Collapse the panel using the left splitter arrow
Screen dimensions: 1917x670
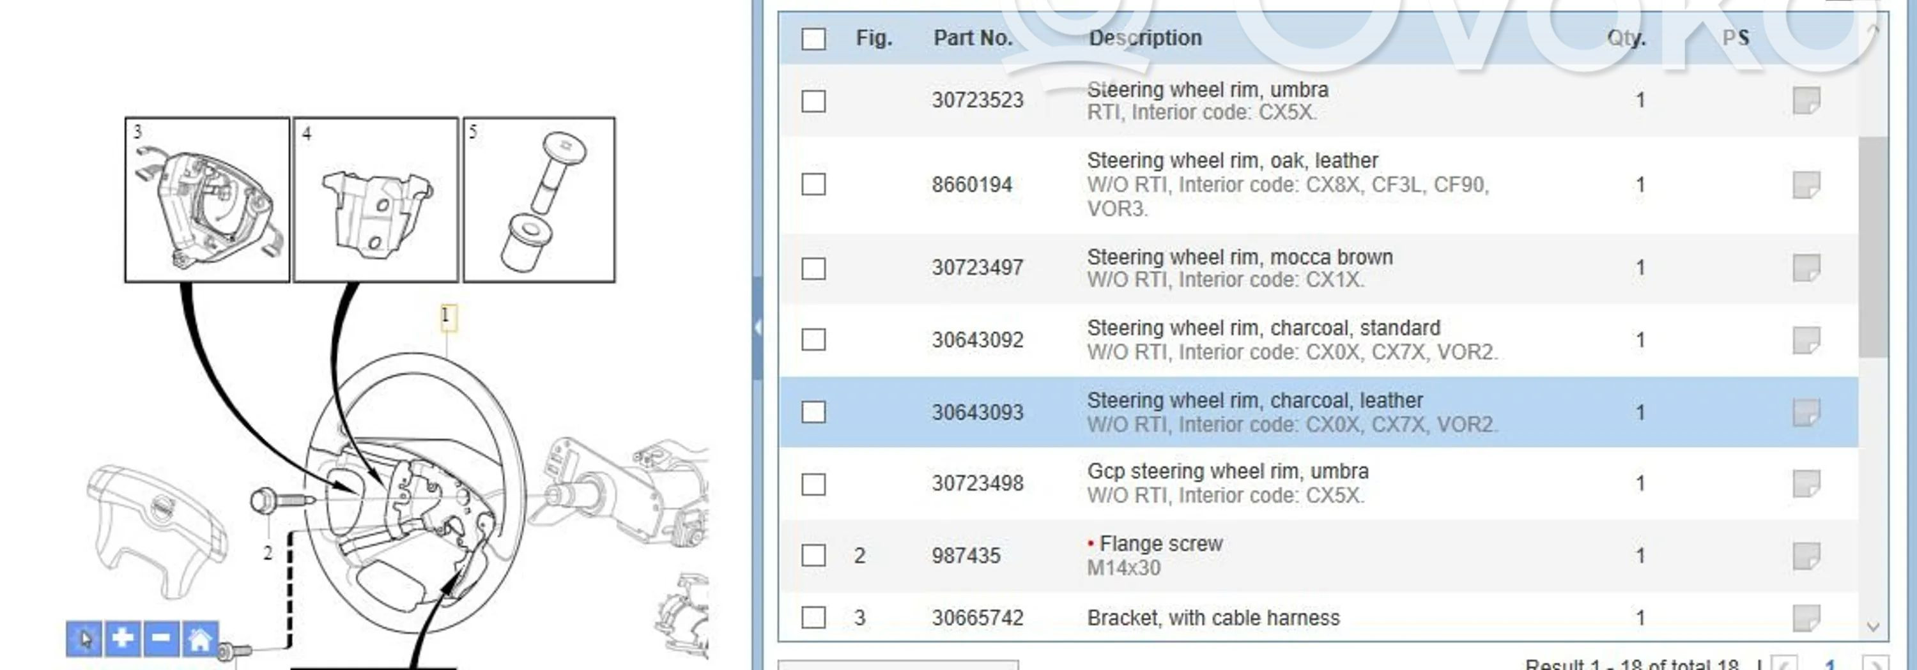pos(758,327)
